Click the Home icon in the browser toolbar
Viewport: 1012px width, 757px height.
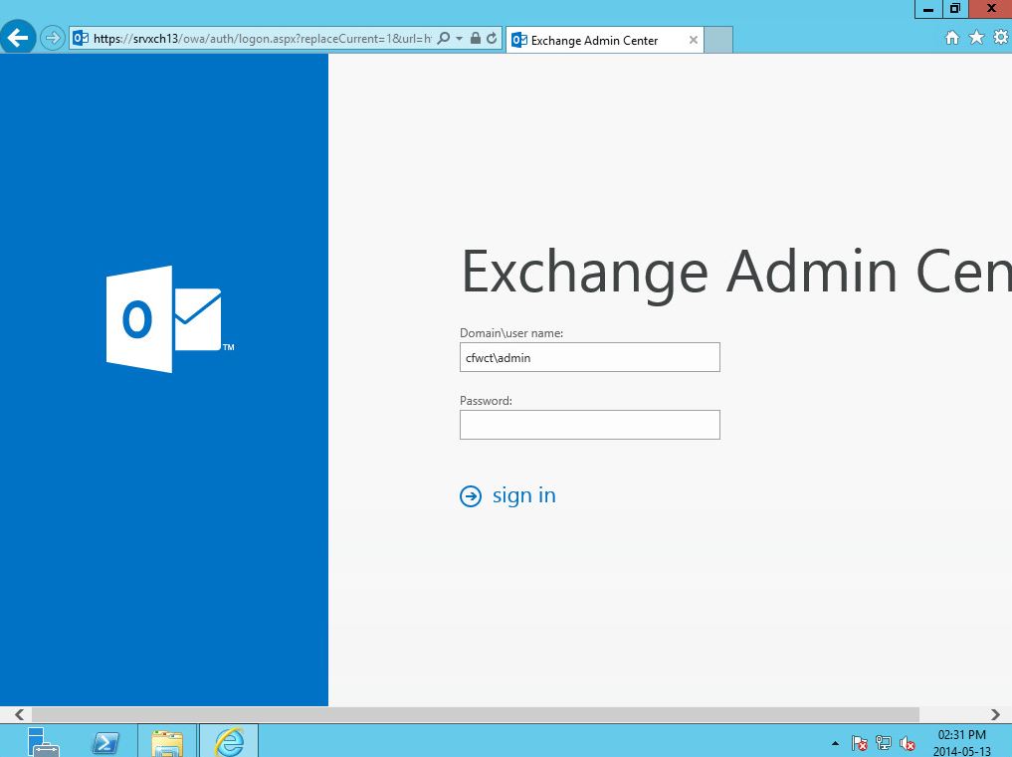(x=950, y=38)
